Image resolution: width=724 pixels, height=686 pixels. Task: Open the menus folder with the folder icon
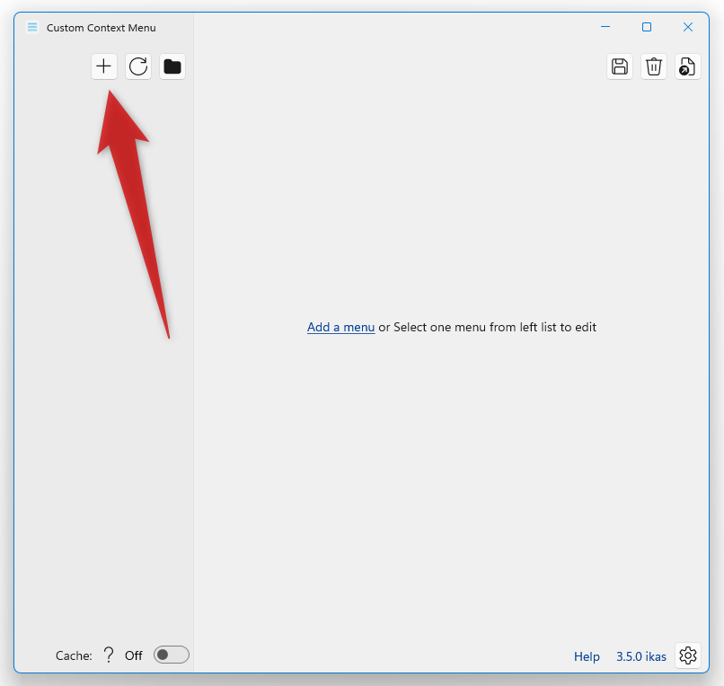click(172, 66)
